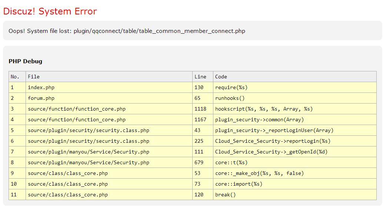Click the 'core::import(%s)' code cell
Screen dimensions: 383x206
coord(239,184)
